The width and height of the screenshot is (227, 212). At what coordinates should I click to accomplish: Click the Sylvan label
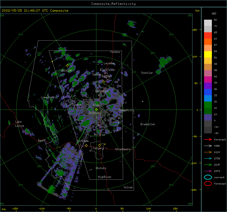tap(97, 74)
